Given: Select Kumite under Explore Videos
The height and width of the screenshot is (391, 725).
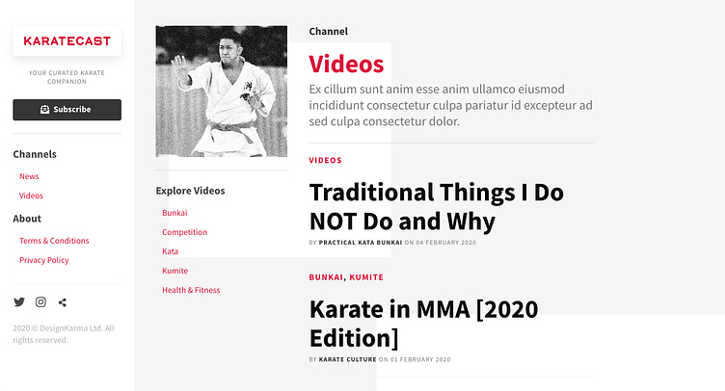Looking at the screenshot, I should click(175, 271).
